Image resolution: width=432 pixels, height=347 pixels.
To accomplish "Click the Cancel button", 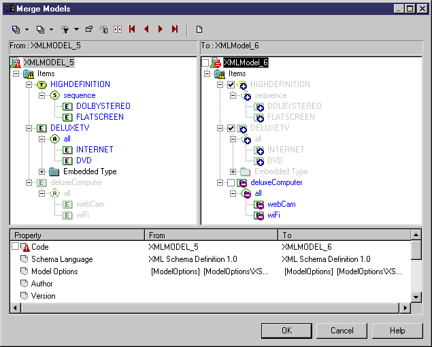I will pyautogui.click(x=342, y=331).
